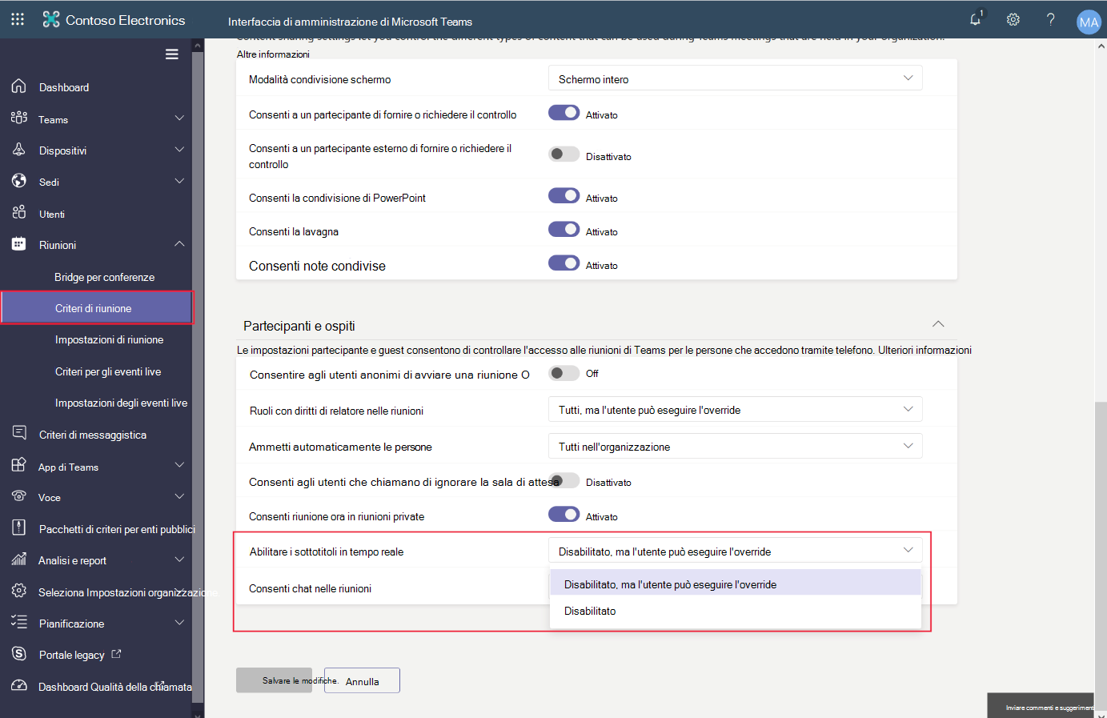Select Disabilitato, ma l'utente può eseguire l'override option
This screenshot has height=718, width=1107.
point(735,584)
